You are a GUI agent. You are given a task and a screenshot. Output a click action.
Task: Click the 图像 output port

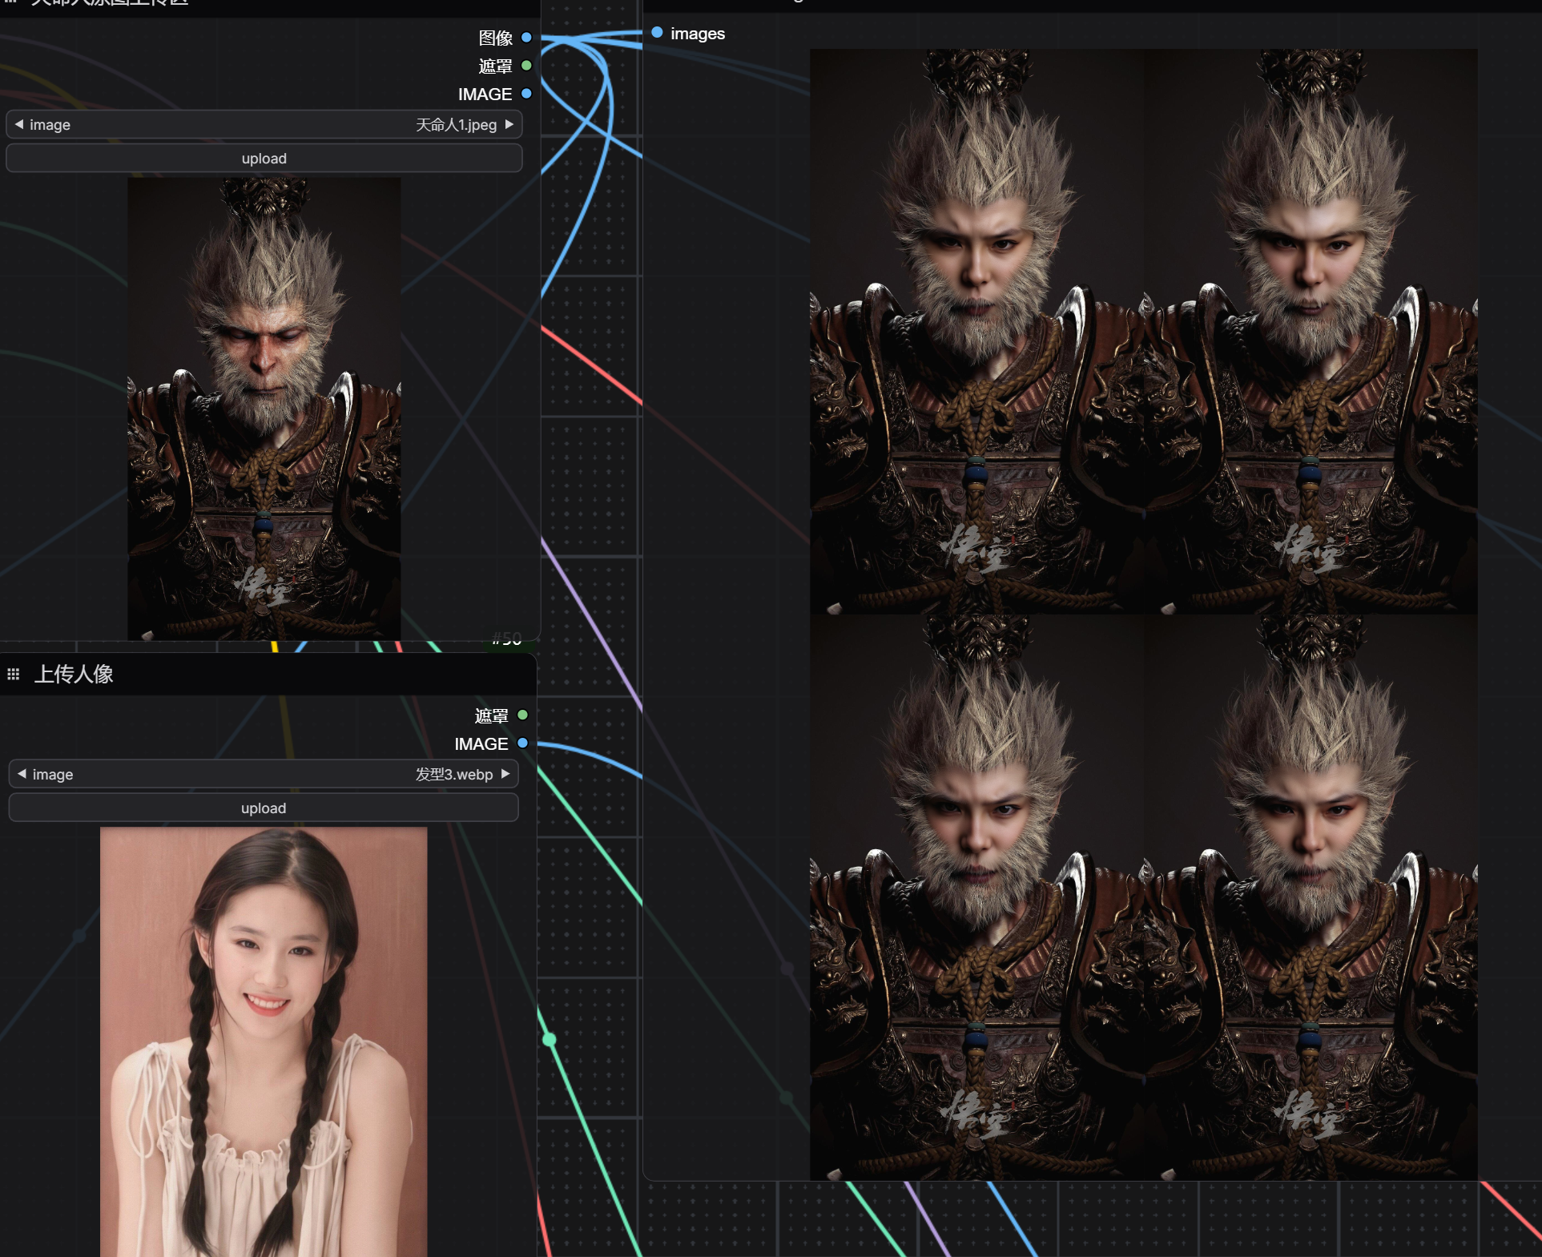pos(526,38)
